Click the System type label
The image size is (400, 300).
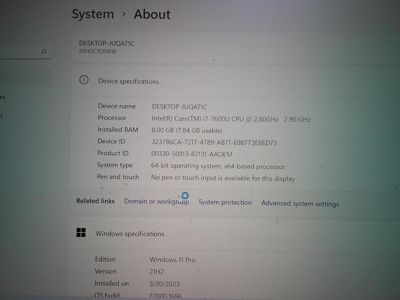115,165
